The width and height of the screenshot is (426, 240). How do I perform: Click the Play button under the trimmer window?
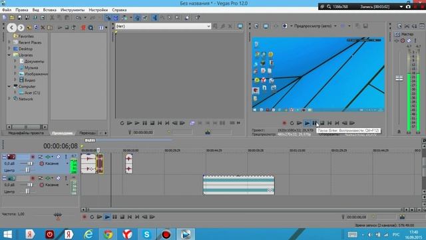(137, 123)
